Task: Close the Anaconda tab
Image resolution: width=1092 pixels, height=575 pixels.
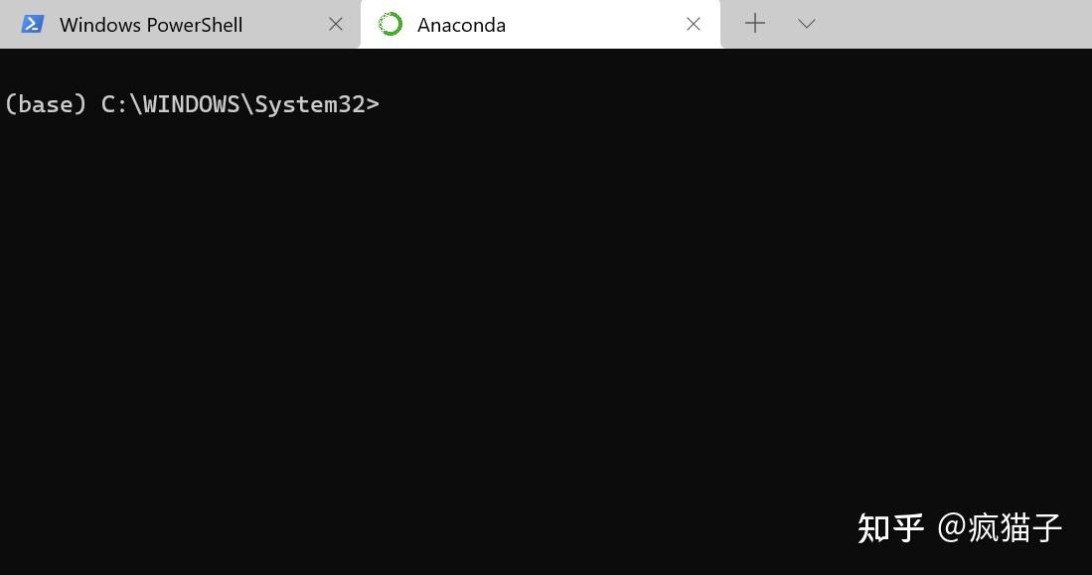Action: pos(694,24)
